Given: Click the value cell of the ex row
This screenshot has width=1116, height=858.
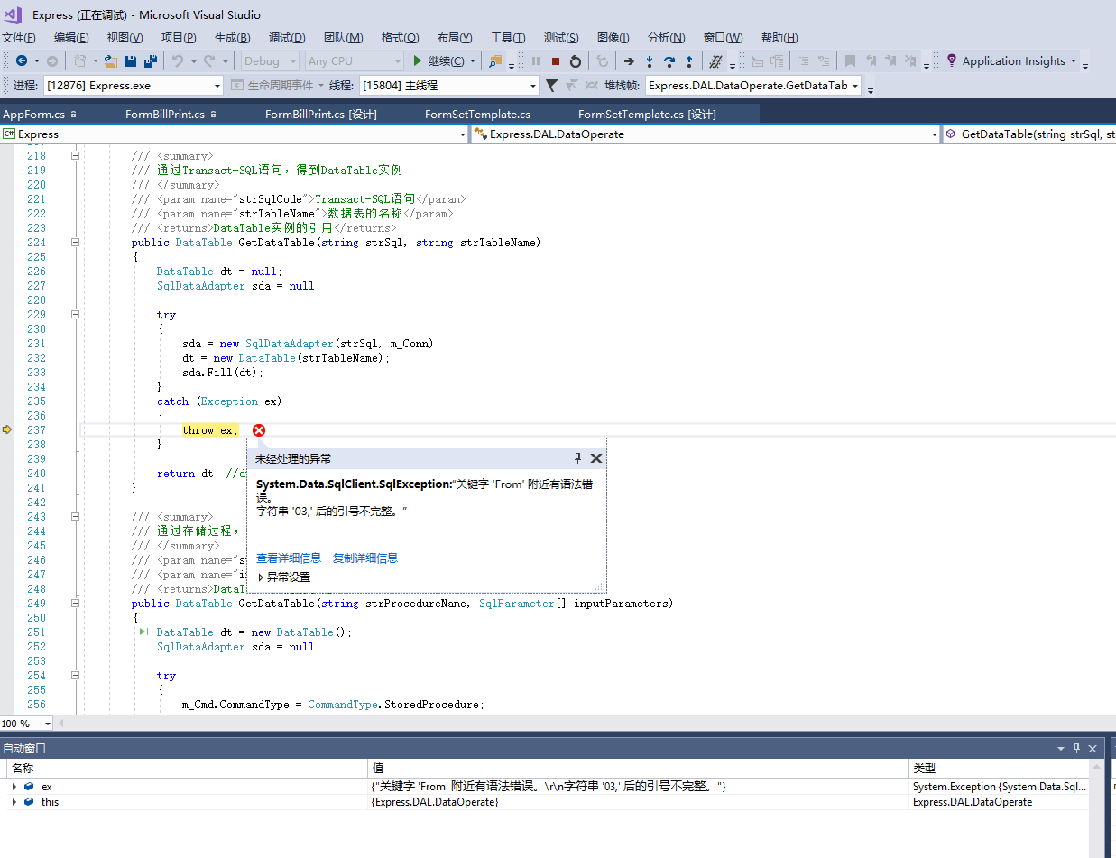Looking at the screenshot, I should pyautogui.click(x=639, y=787).
